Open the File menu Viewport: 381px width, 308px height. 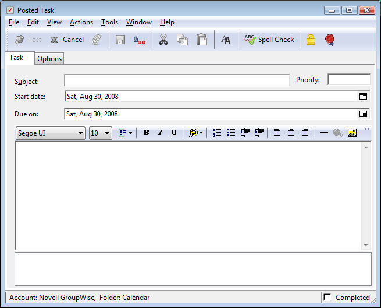[x=14, y=22]
